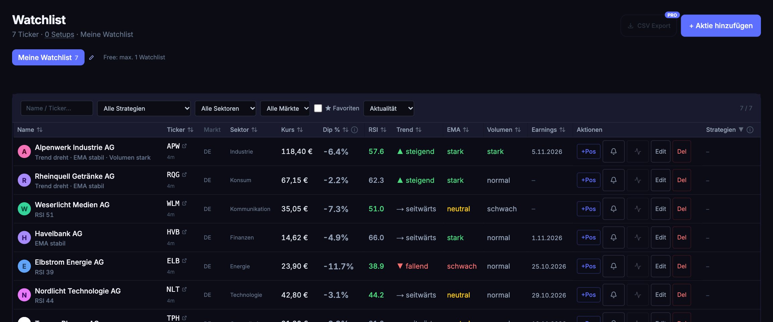This screenshot has width=773, height=322.
Task: Select the Meine Watchlist tab
Action: point(48,57)
